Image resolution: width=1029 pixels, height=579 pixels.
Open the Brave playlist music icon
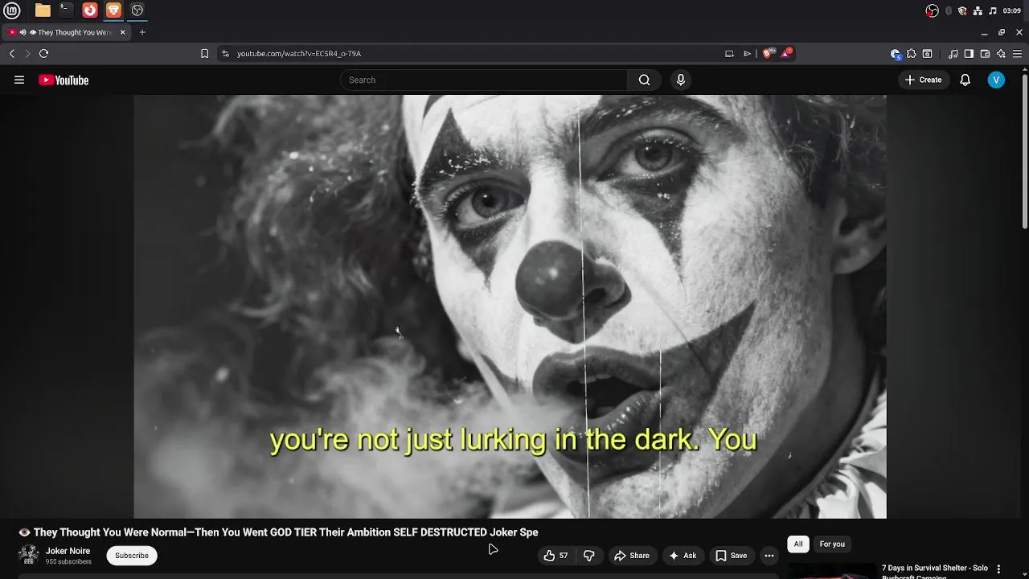coord(953,53)
